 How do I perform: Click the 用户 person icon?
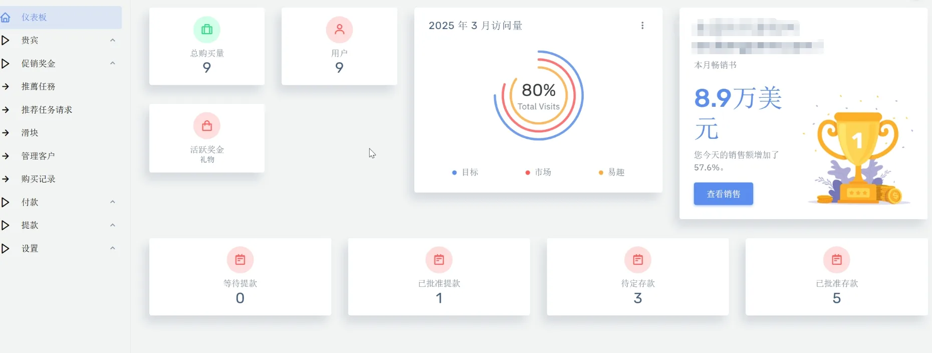(339, 30)
